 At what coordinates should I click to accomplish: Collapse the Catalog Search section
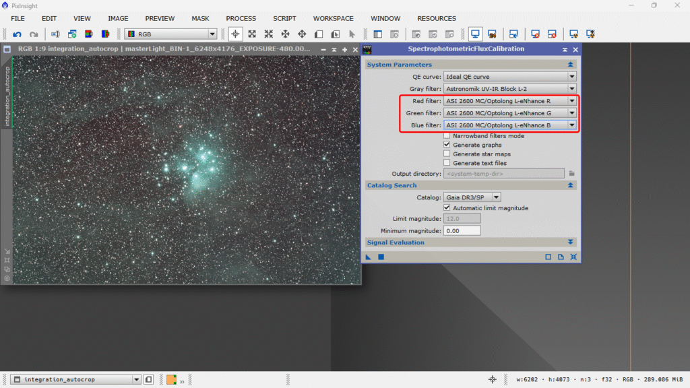point(570,185)
